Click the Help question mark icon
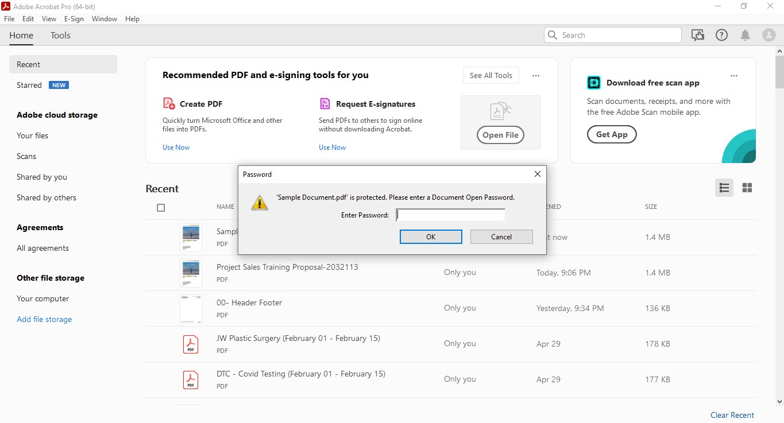This screenshot has height=423, width=784. coord(721,34)
